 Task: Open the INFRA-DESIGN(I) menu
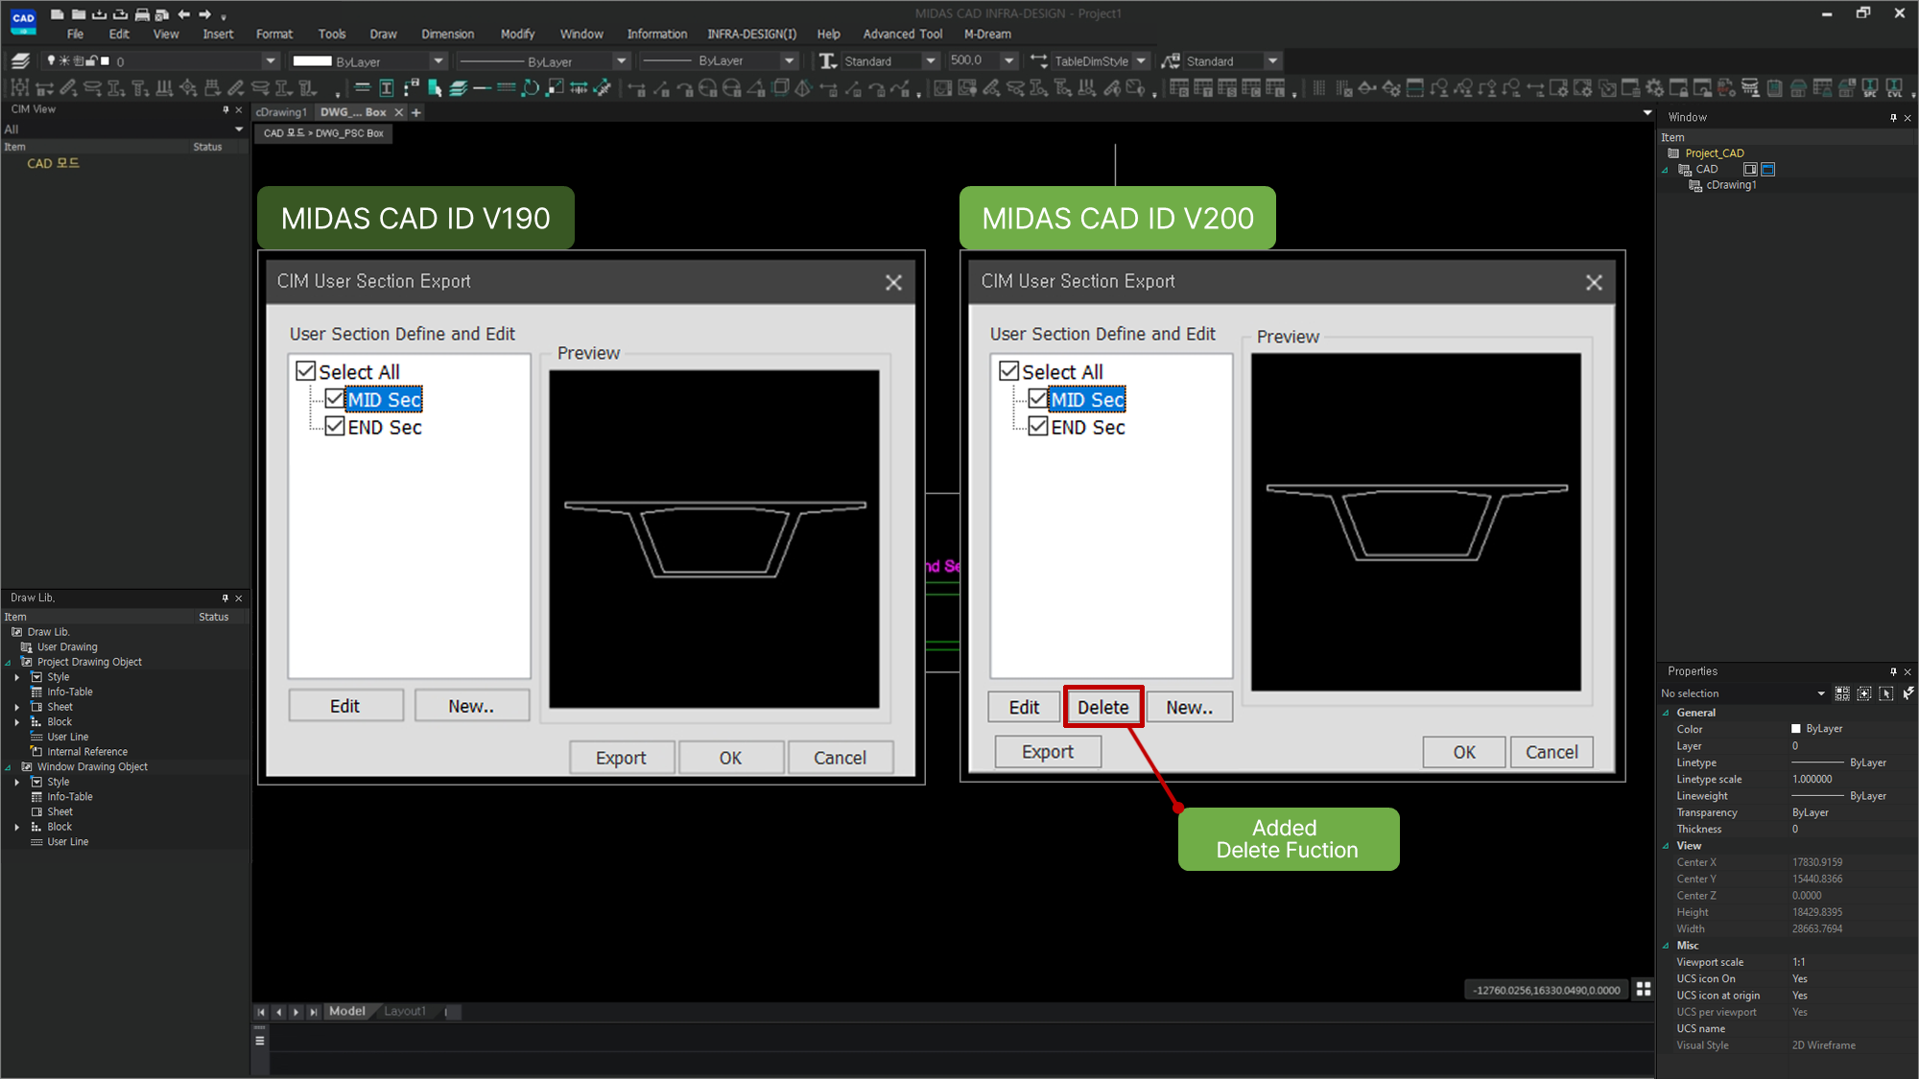point(751,34)
